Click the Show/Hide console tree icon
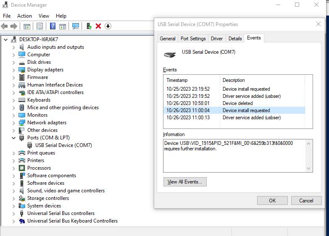Screen dimensions: 329x236 [x=26, y=26]
